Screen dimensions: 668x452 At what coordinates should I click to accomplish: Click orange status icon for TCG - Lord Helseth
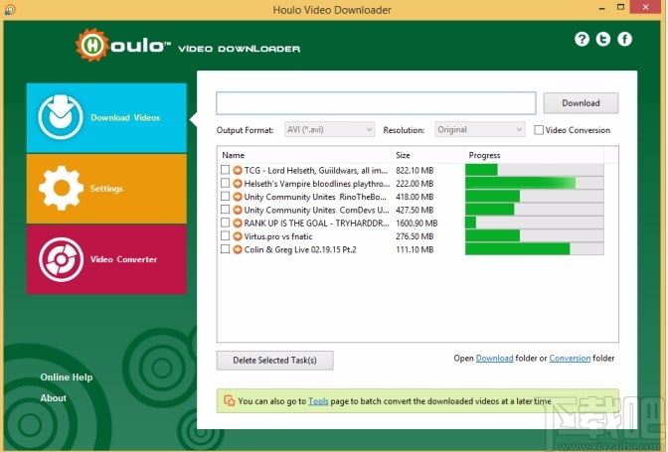(238, 170)
